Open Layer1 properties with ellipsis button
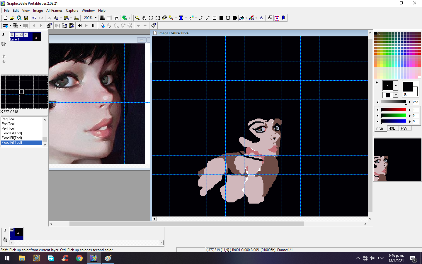Screen dimensions: 422x264 click(x=26, y=35)
